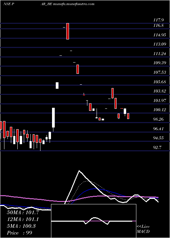Click the 101.97 price level label
The width and height of the screenshot is (170, 238).
[x=159, y=101]
